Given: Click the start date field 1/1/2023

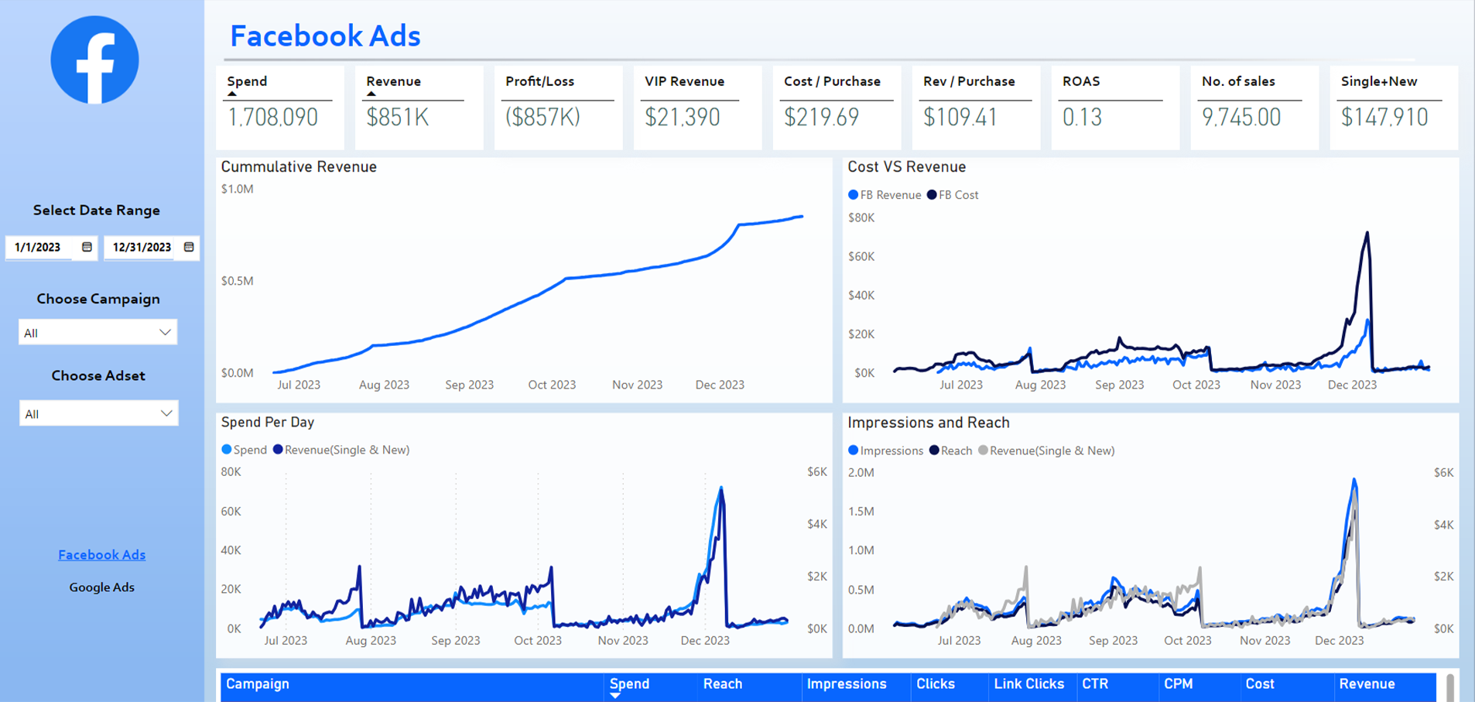Looking at the screenshot, I should [x=39, y=247].
